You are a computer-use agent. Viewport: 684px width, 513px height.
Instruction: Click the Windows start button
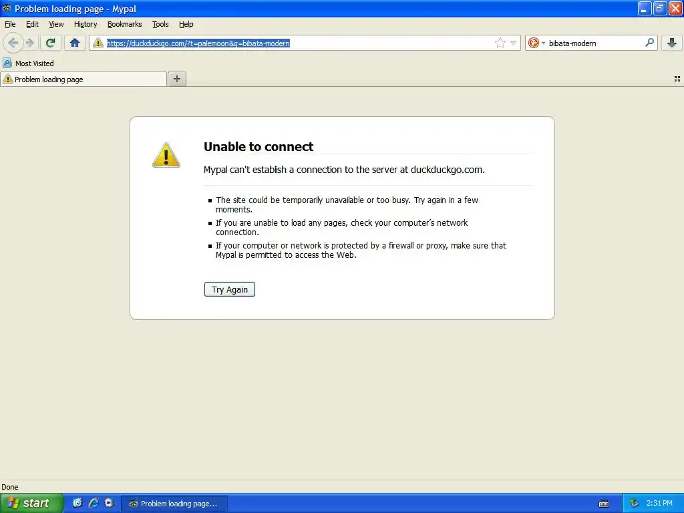31,503
